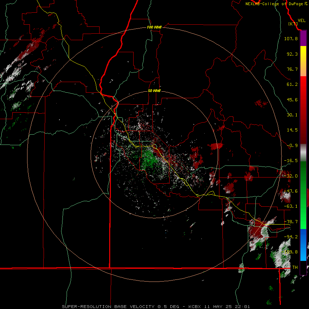Click the NEXLAB-College of DuPage watermark text
309x309 pixels.
[x=276, y=4]
